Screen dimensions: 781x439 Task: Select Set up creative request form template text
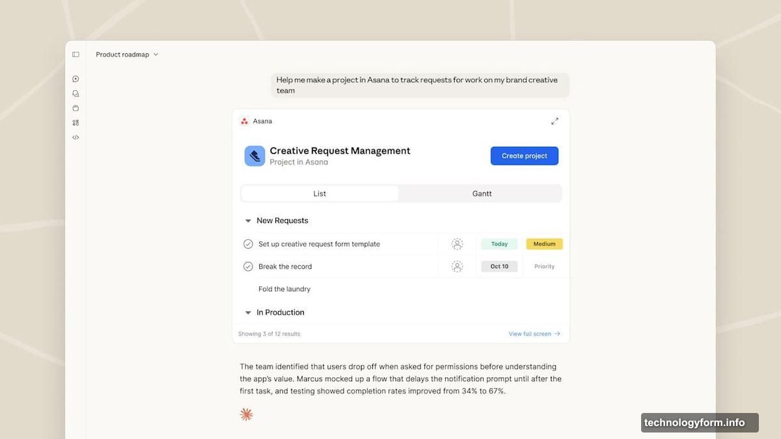(319, 244)
